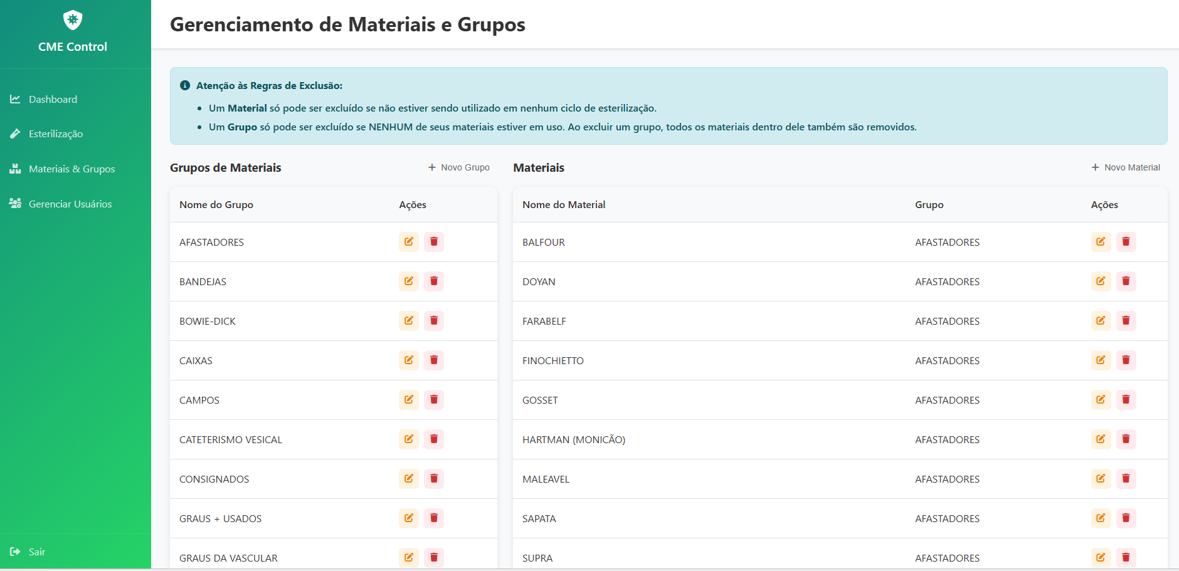Click Grupo column header in Materiais table

(x=929, y=205)
